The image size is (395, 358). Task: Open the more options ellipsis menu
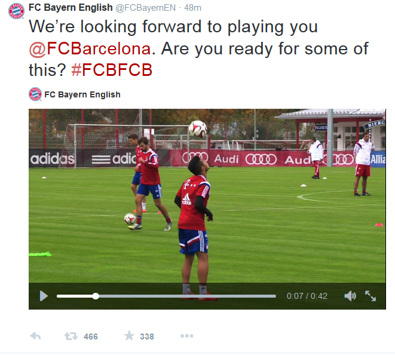click(186, 336)
